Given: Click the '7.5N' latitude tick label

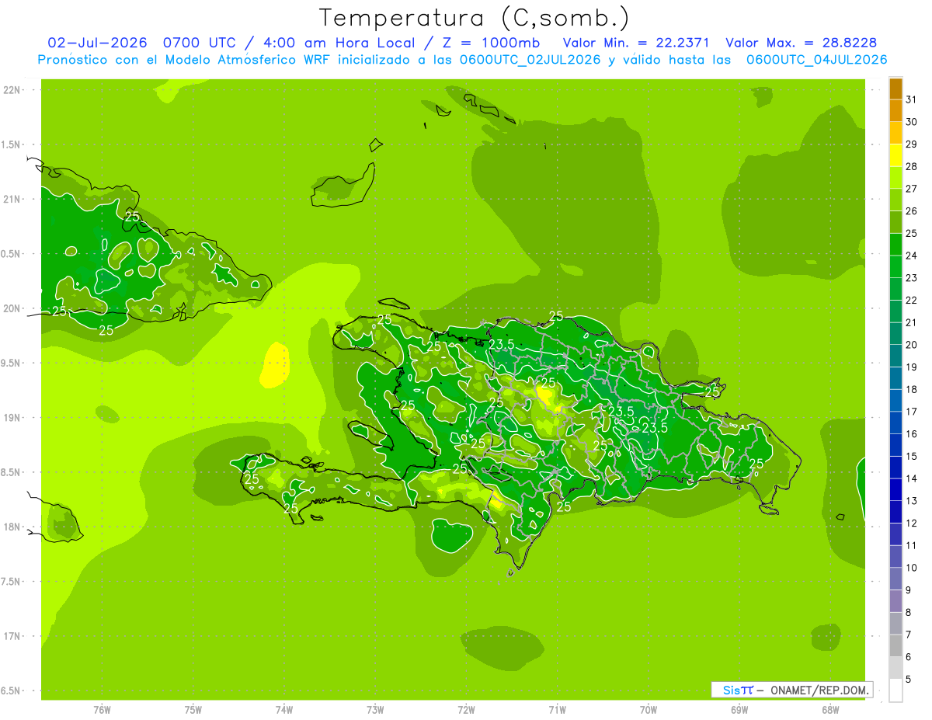Looking at the screenshot, I should pyautogui.click(x=12, y=581).
